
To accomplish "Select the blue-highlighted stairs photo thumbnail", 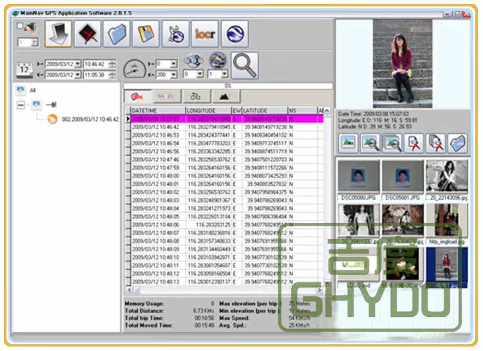I will pos(447,267).
